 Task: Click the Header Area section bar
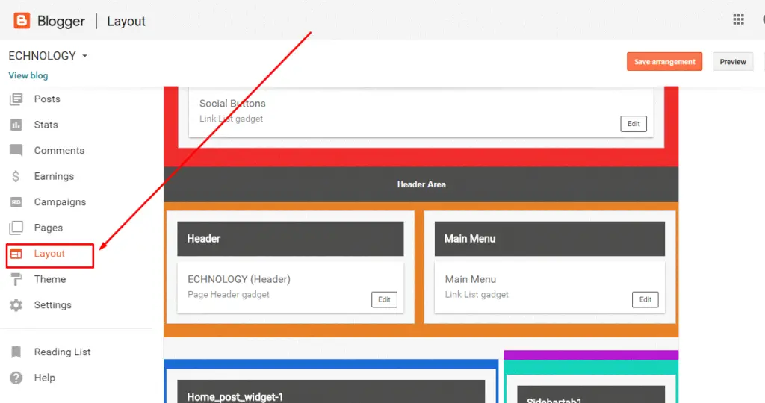tap(421, 184)
